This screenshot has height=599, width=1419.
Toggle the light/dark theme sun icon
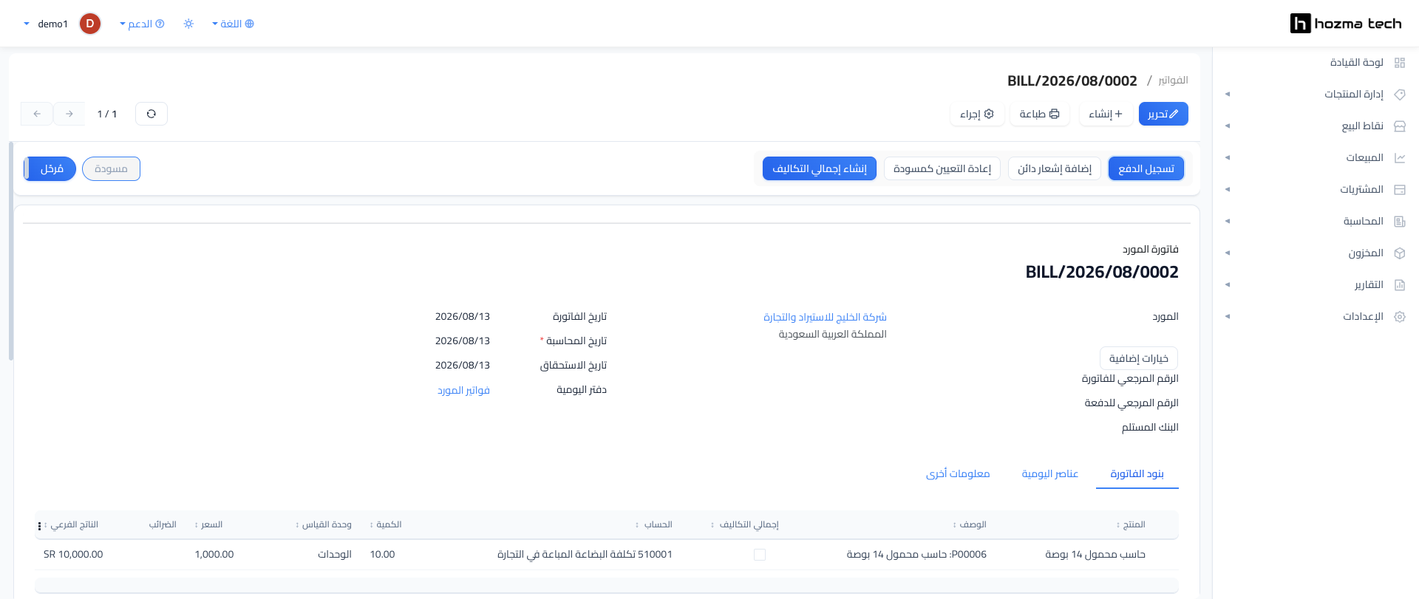tap(188, 24)
